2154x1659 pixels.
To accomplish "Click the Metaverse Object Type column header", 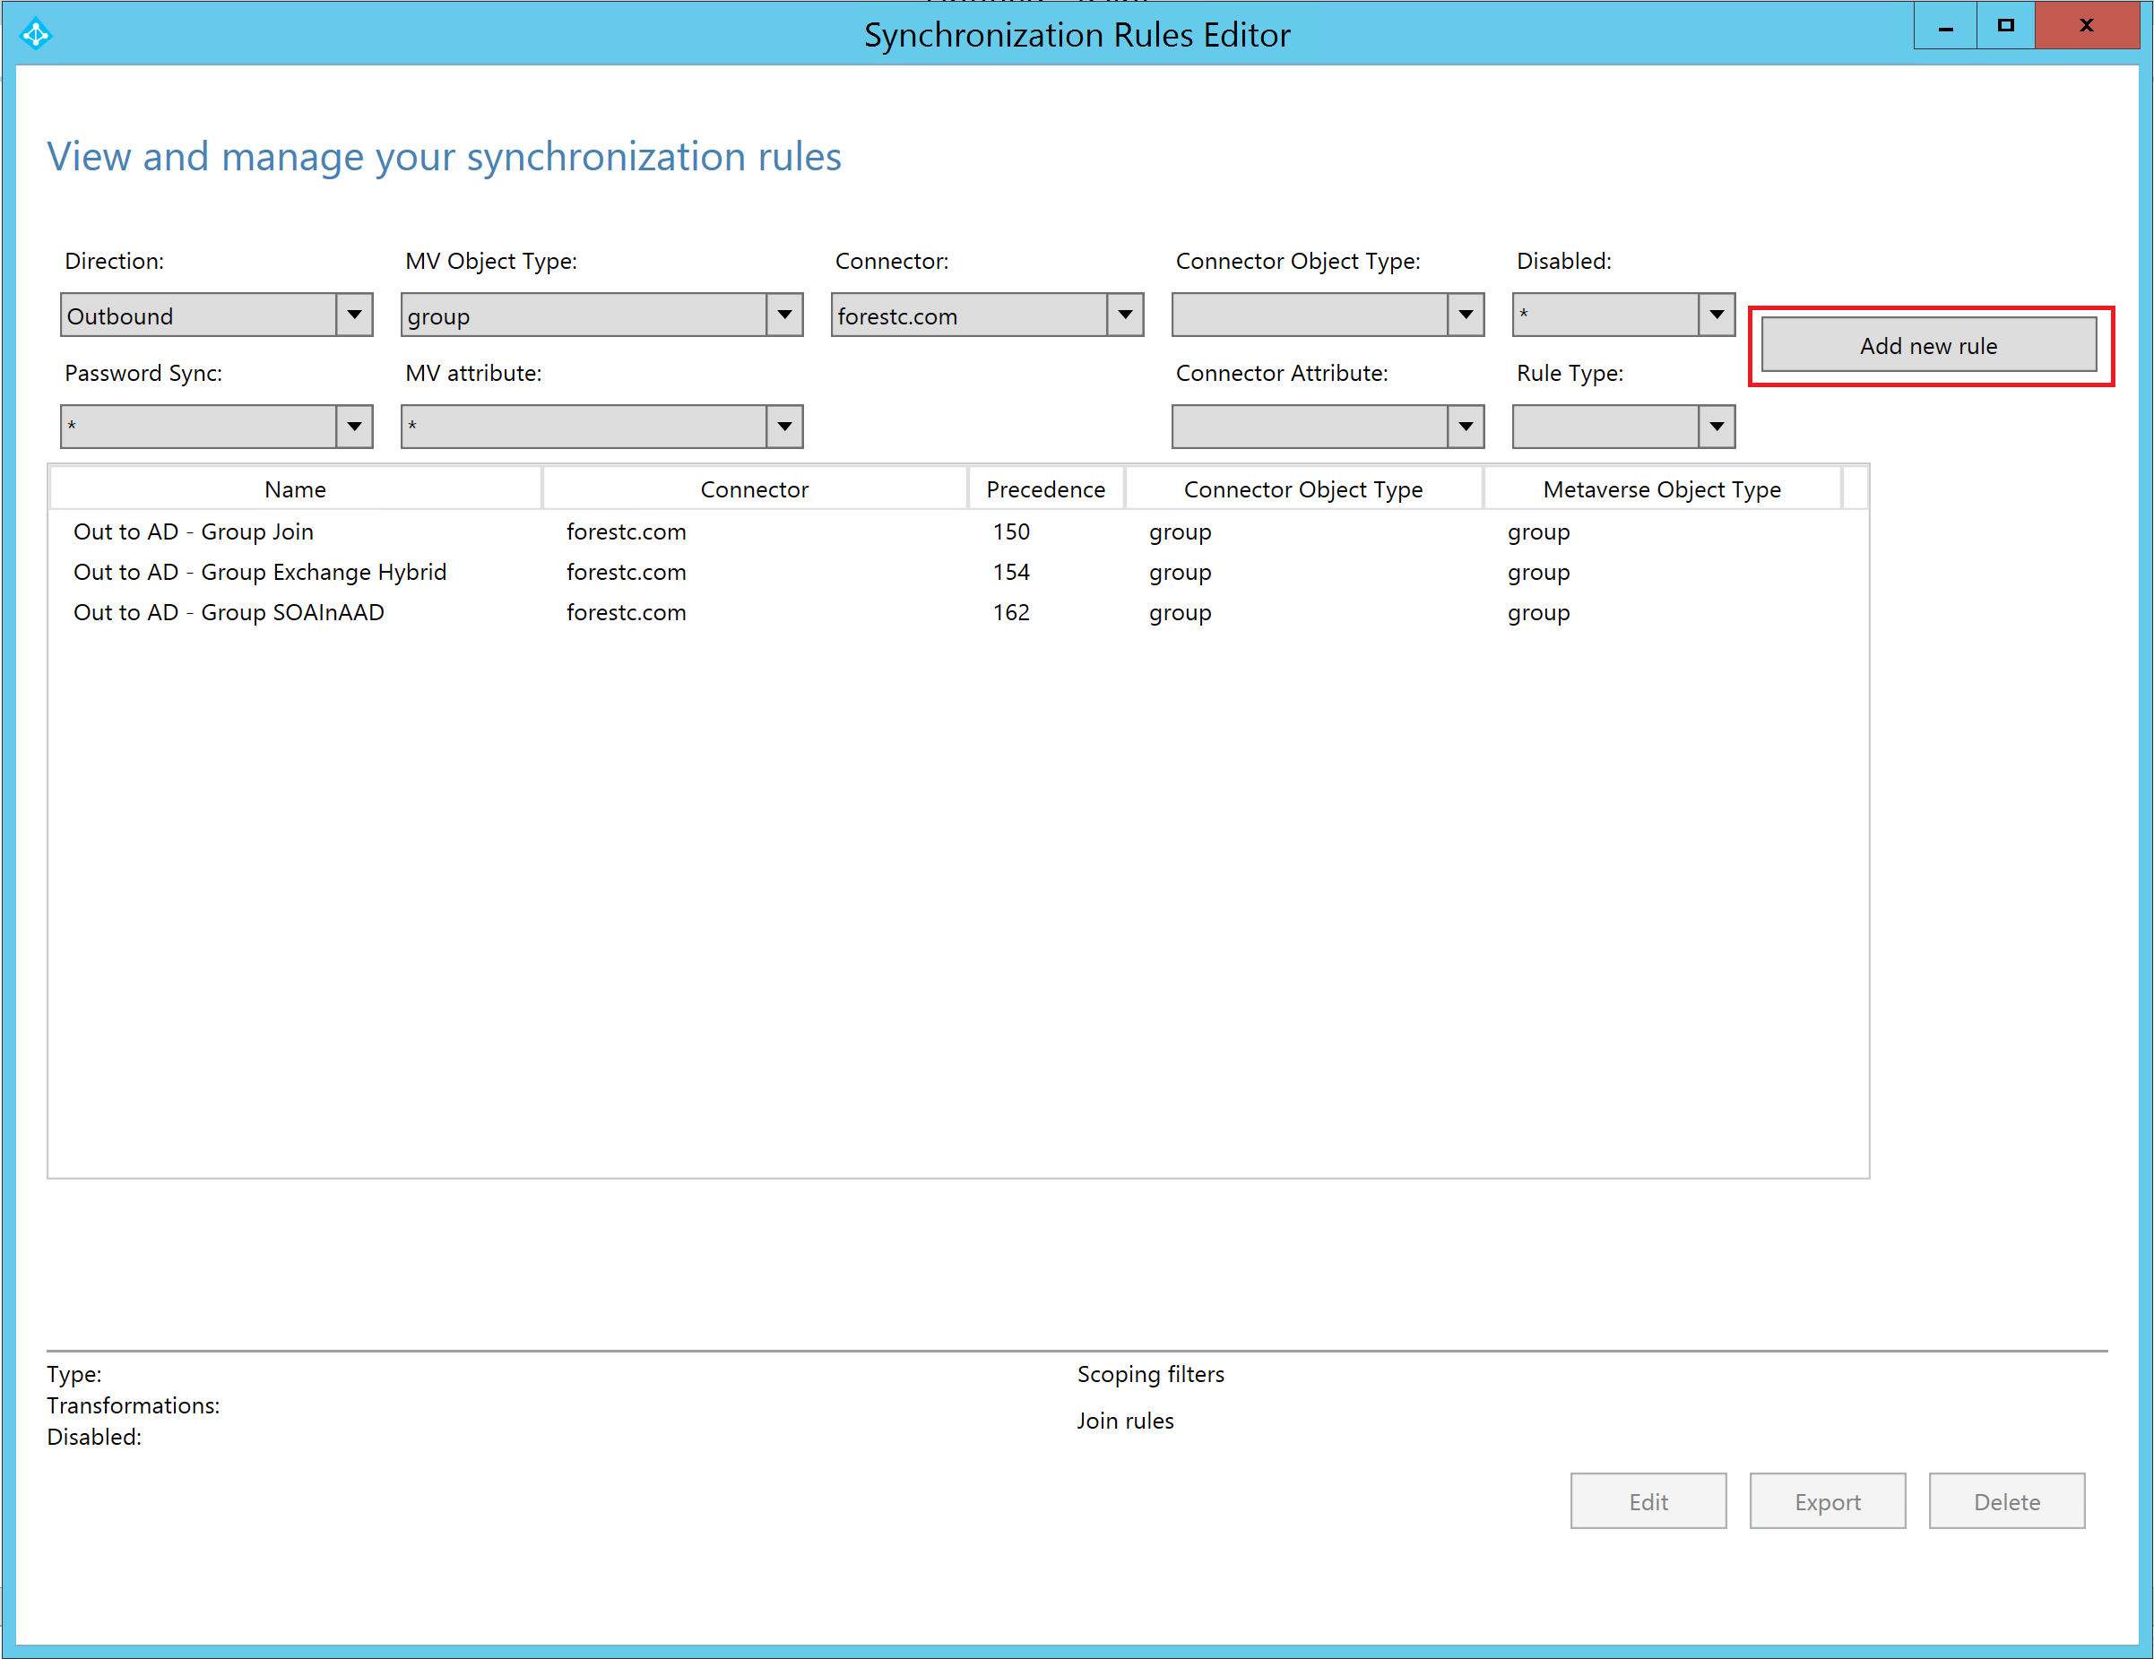I will coord(1661,489).
